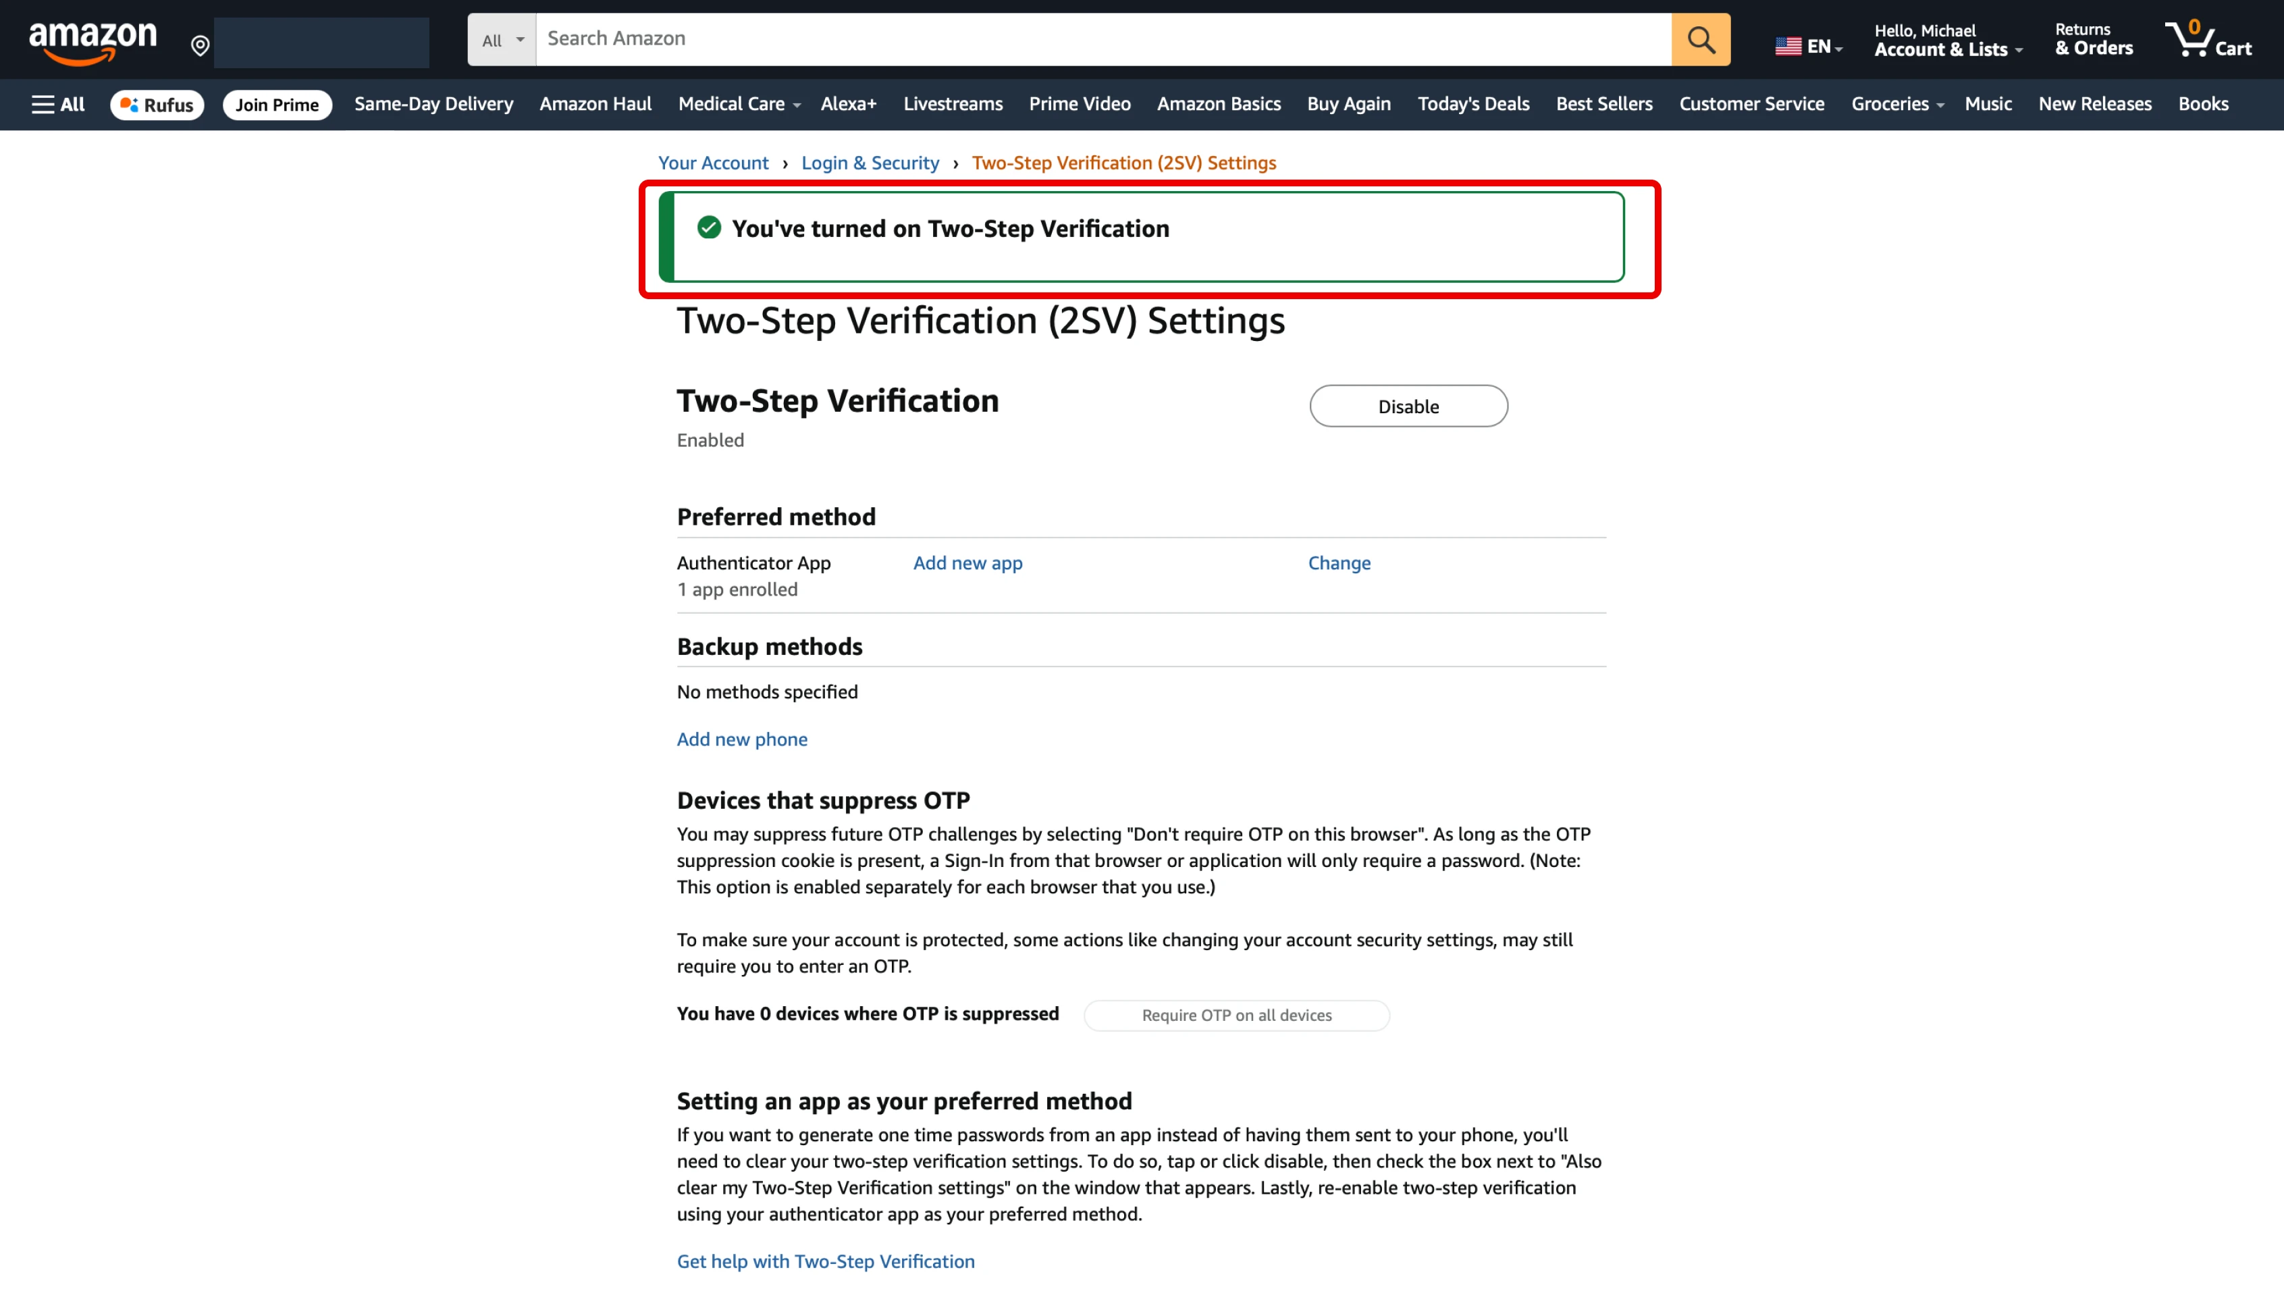Click the Amazon logo
This screenshot has height=1314, width=2284.
[93, 41]
